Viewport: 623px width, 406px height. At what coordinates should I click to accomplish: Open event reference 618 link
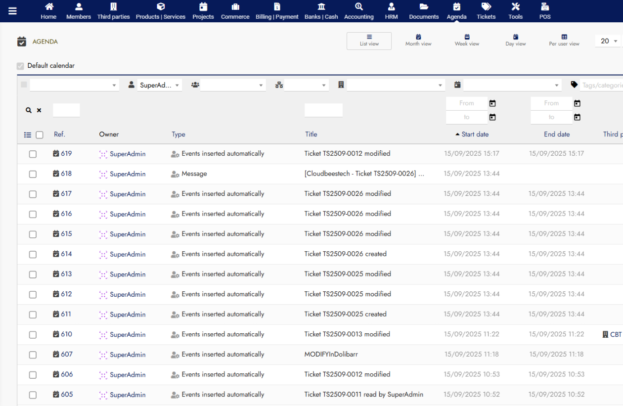pyautogui.click(x=66, y=174)
